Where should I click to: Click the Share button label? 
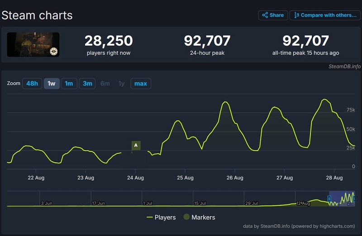(x=276, y=15)
